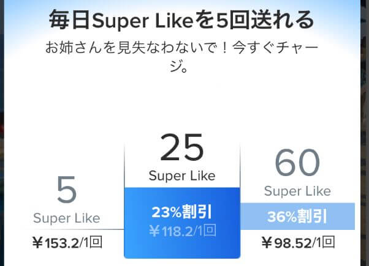The height and width of the screenshot is (266, 369).
Task: Click the 毎日Super Likeを5回送れる heading
Action: pos(181,20)
